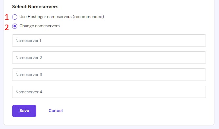The height and width of the screenshot is (129, 219).
Task: Click the 'Nameserver 3' placeholder text
Action: coord(29,75)
